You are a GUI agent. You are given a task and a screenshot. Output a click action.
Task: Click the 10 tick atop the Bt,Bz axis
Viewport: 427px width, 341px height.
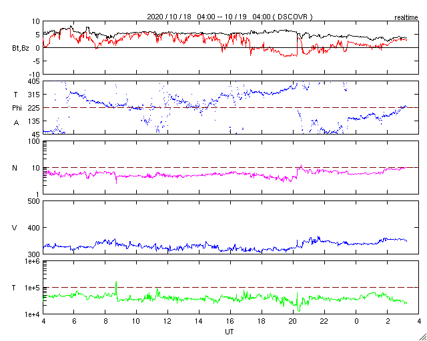[x=35, y=21]
